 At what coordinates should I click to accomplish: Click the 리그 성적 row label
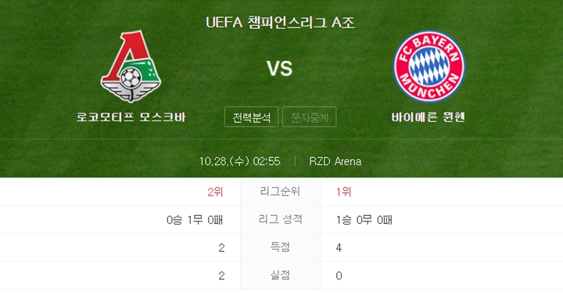coord(280,219)
